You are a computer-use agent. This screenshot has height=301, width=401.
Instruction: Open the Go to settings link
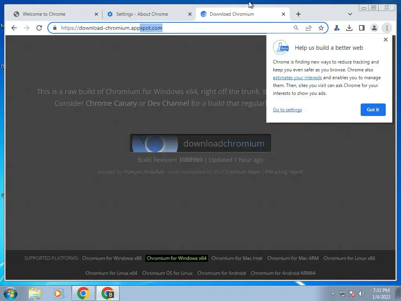click(287, 110)
